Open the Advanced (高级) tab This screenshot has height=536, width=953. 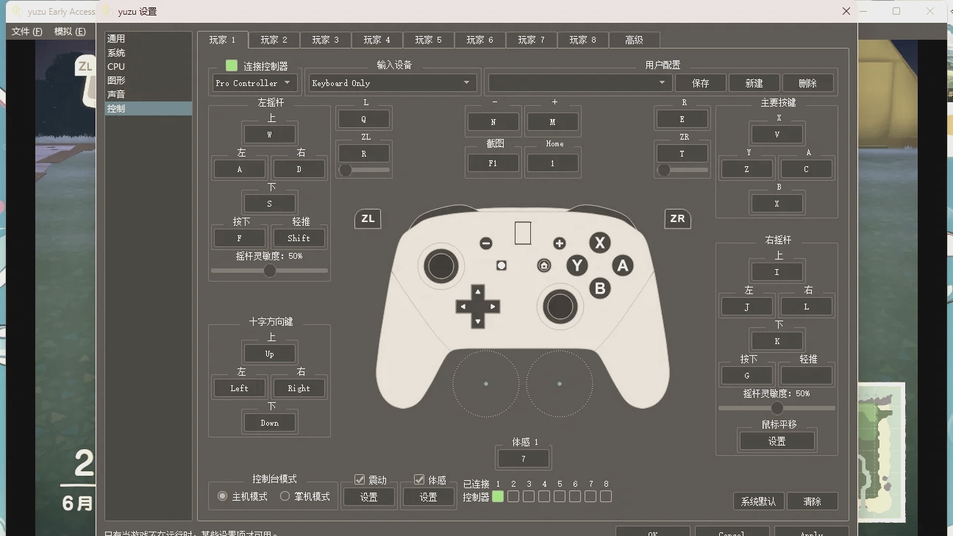coord(634,40)
